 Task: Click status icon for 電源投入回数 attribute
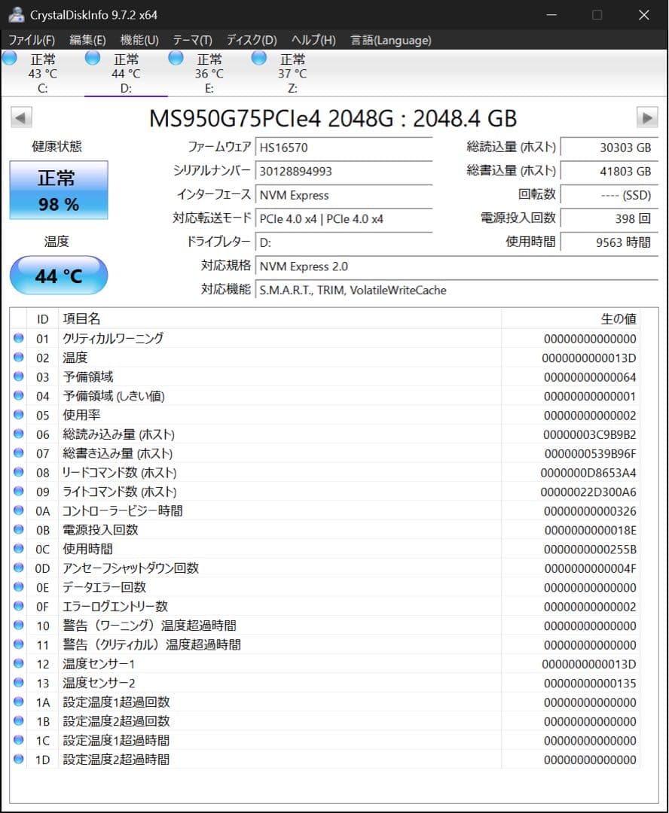click(x=19, y=529)
